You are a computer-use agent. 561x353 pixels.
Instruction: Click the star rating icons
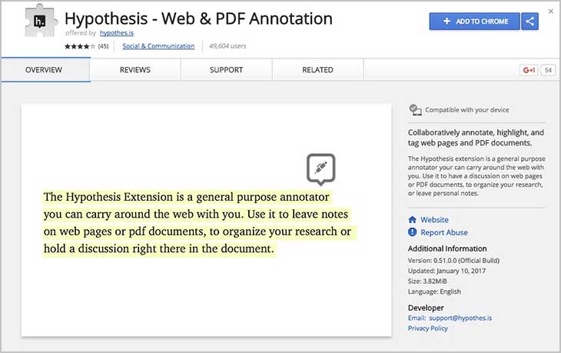tap(80, 46)
